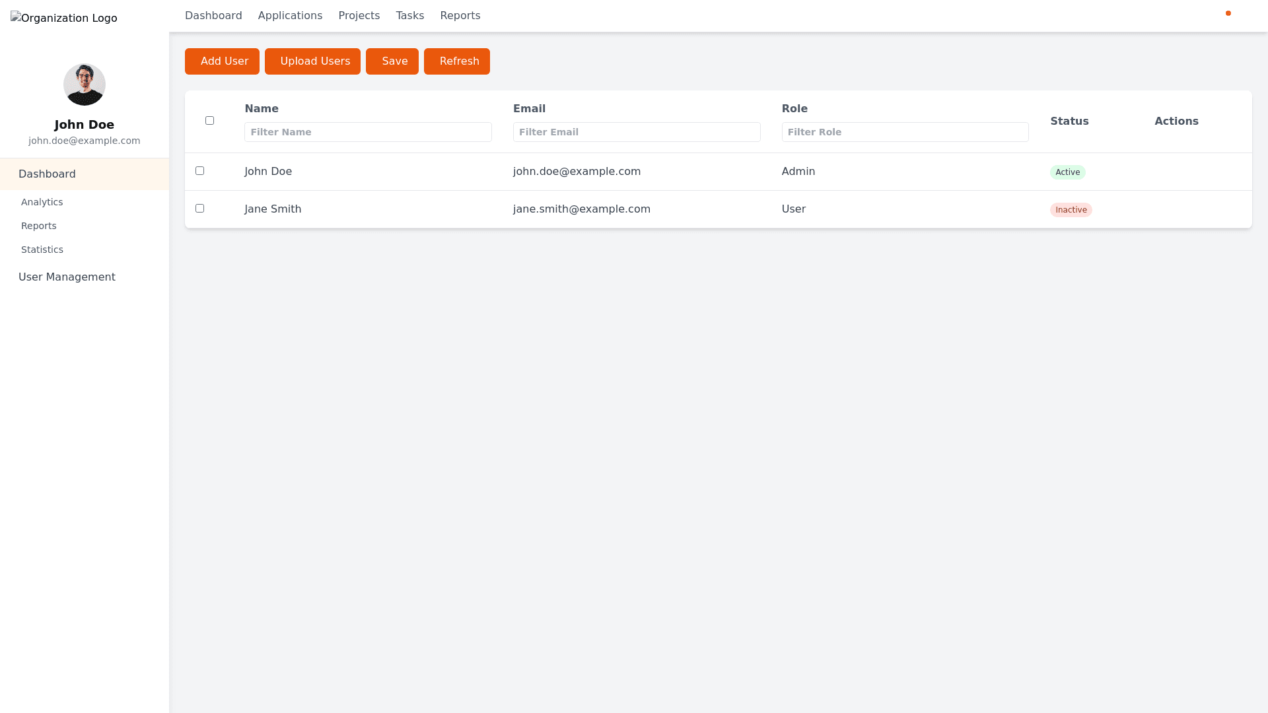Viewport: 1268px width, 713px height.
Task: Click the Upload Users button
Action: pos(312,61)
